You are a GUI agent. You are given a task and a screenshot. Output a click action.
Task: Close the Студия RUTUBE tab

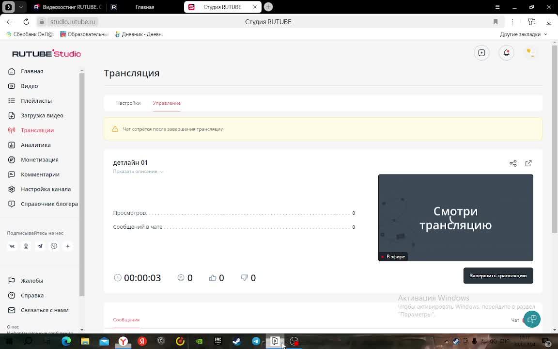click(x=255, y=7)
